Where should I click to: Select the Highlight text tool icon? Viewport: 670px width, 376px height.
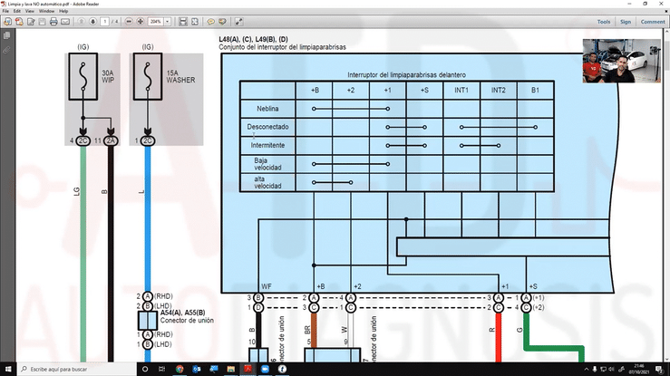pos(222,22)
